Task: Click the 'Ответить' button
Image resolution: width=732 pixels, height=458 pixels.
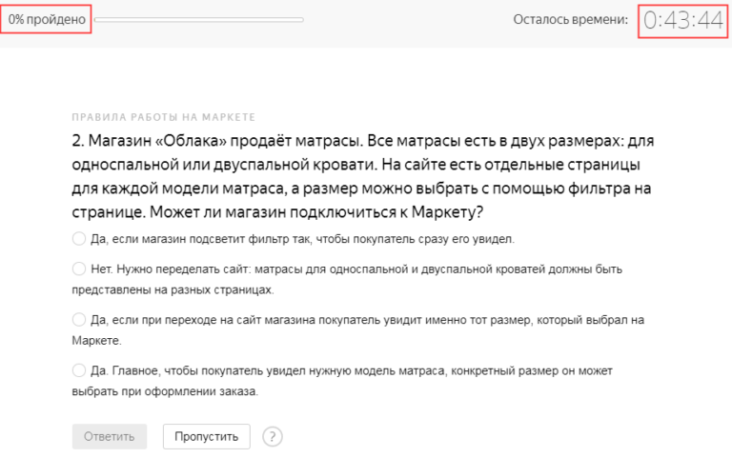Action: (110, 436)
